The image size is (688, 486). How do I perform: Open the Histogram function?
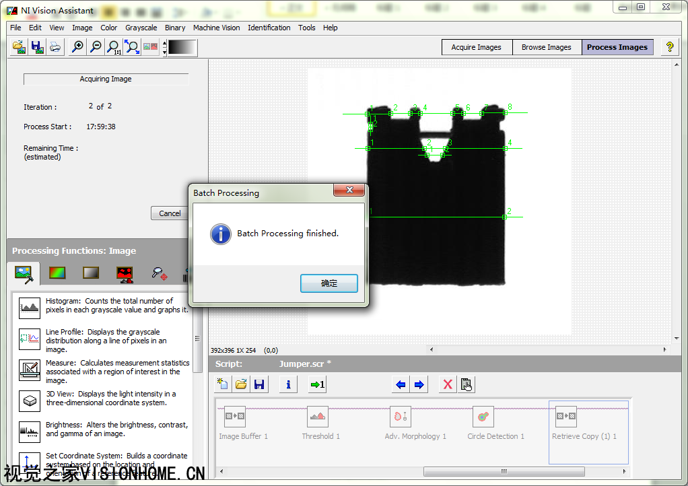(x=30, y=307)
